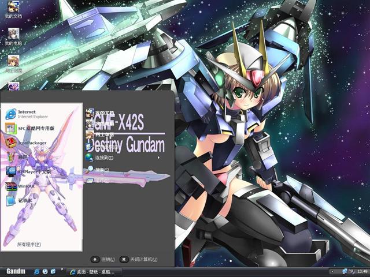This screenshot has height=277, width=370.
Task: Click the network tray icon
Action: coord(345,271)
